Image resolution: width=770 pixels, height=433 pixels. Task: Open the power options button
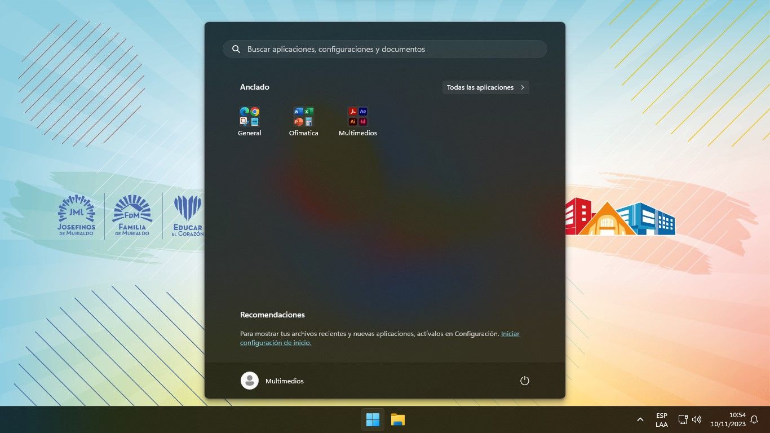524,381
